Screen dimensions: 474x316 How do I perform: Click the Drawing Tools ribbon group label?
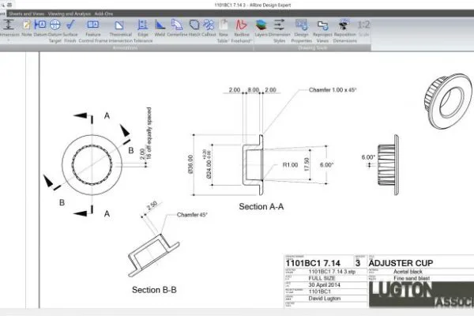(x=313, y=47)
